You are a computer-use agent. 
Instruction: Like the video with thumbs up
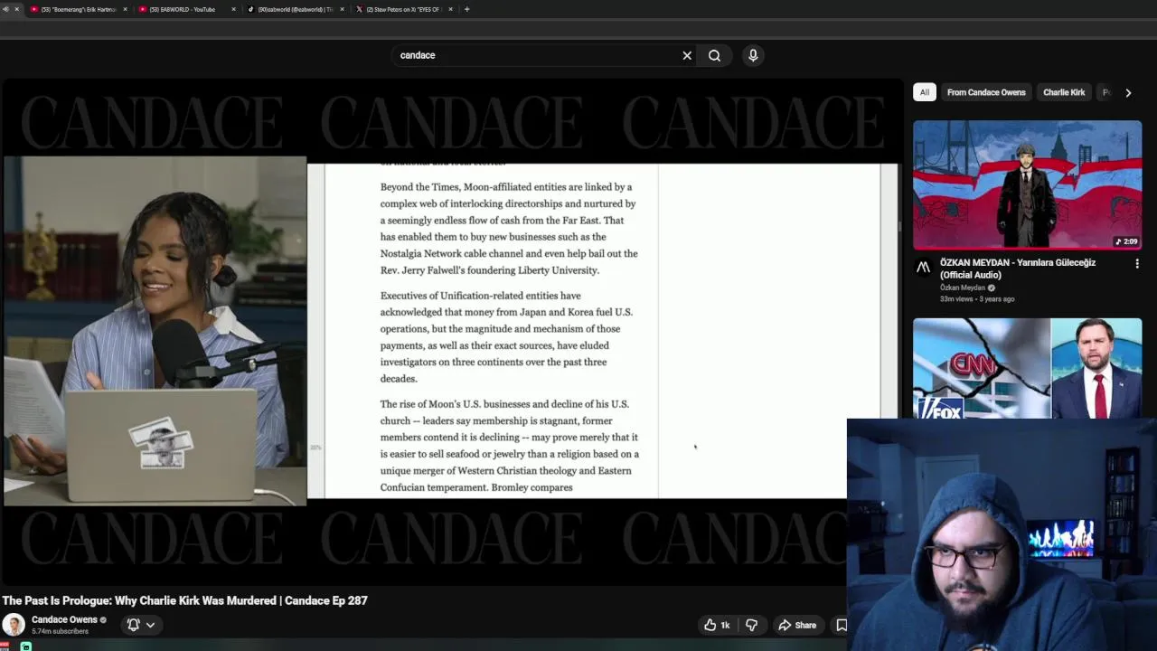(x=717, y=625)
